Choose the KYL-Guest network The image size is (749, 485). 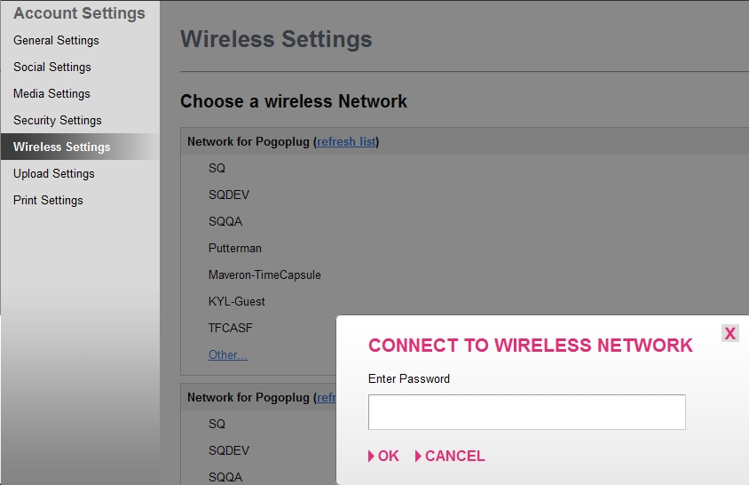(237, 301)
